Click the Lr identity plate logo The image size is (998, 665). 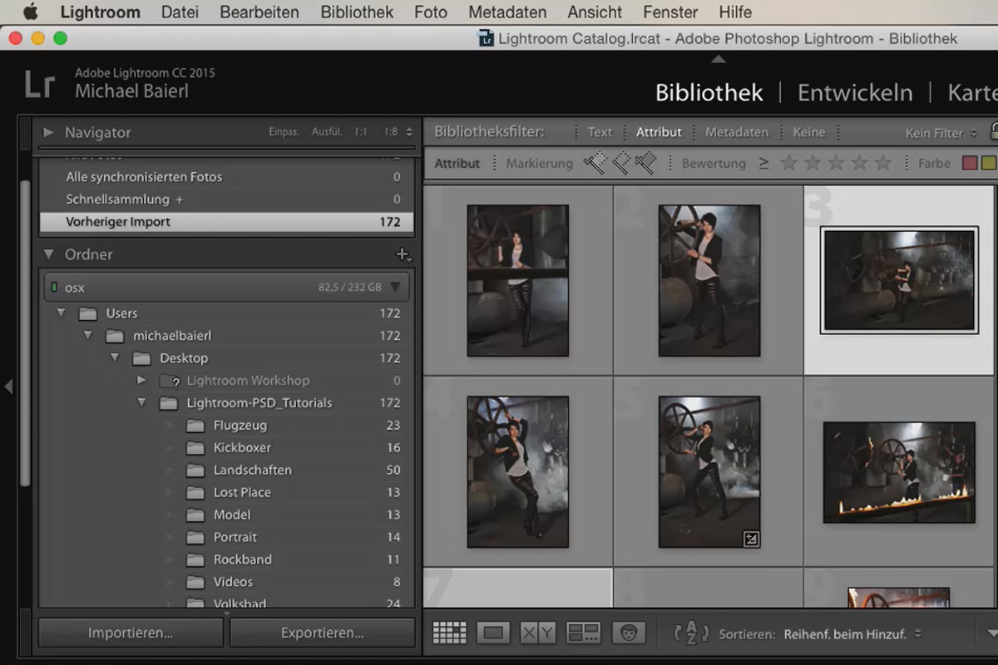[x=40, y=84]
